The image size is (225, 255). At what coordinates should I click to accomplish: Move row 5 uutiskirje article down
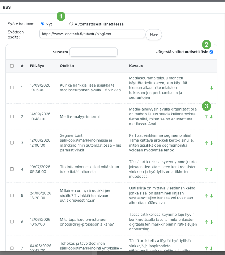point(211,196)
